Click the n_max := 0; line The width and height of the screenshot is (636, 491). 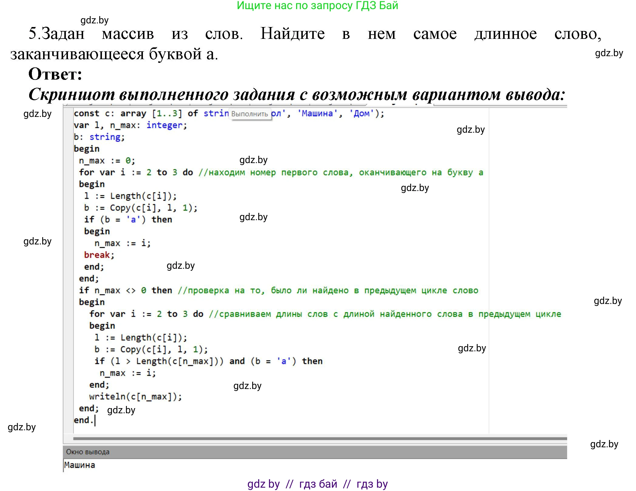pos(107,161)
